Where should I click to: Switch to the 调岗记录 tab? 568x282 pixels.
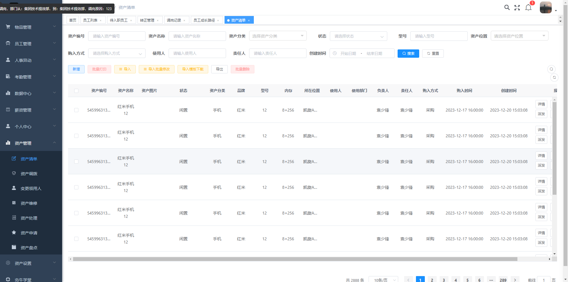click(174, 20)
